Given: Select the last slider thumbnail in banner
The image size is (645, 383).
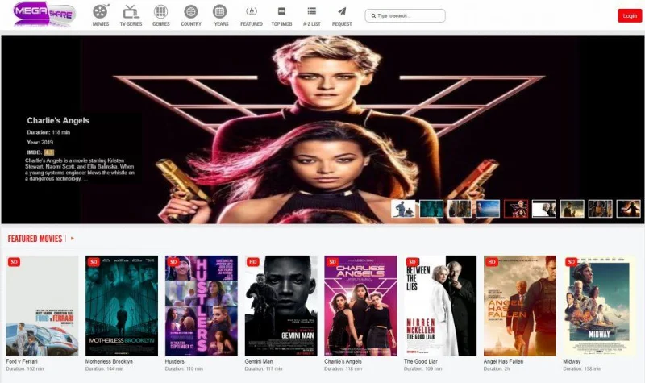Looking at the screenshot, I should point(629,209).
